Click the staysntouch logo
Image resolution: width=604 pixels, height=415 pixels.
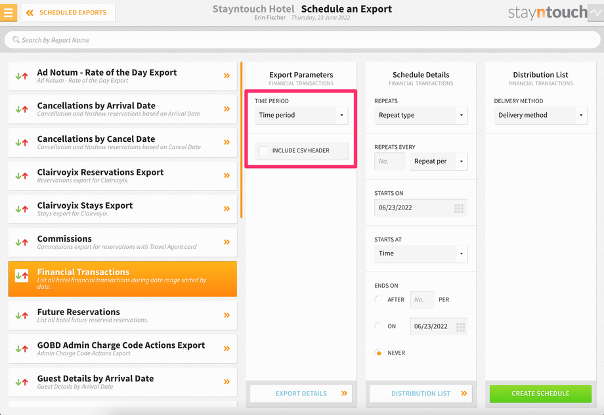tap(548, 12)
